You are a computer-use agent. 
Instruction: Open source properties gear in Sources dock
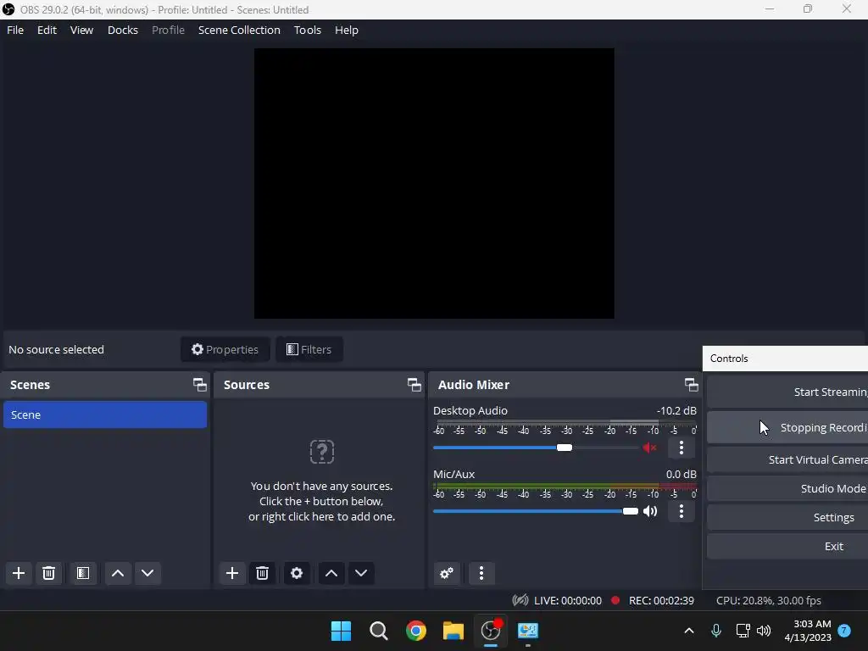point(297,573)
